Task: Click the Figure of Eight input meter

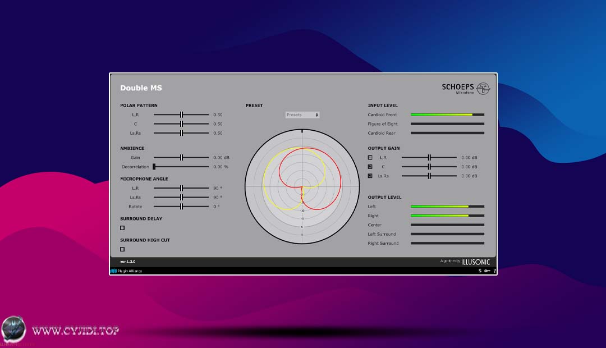Action: (x=447, y=123)
